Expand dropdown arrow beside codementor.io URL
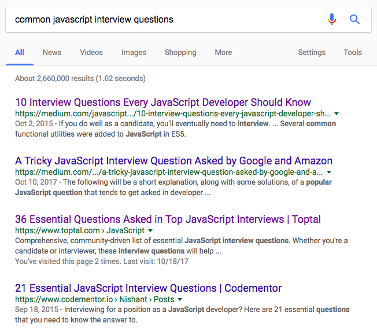The height and width of the screenshot is (334, 377). pos(180,299)
